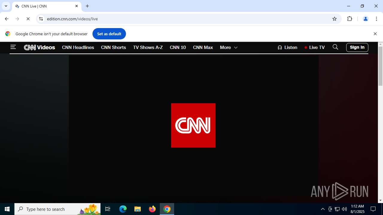Open the CNN search magnifier
The width and height of the screenshot is (383, 215).
[335, 47]
